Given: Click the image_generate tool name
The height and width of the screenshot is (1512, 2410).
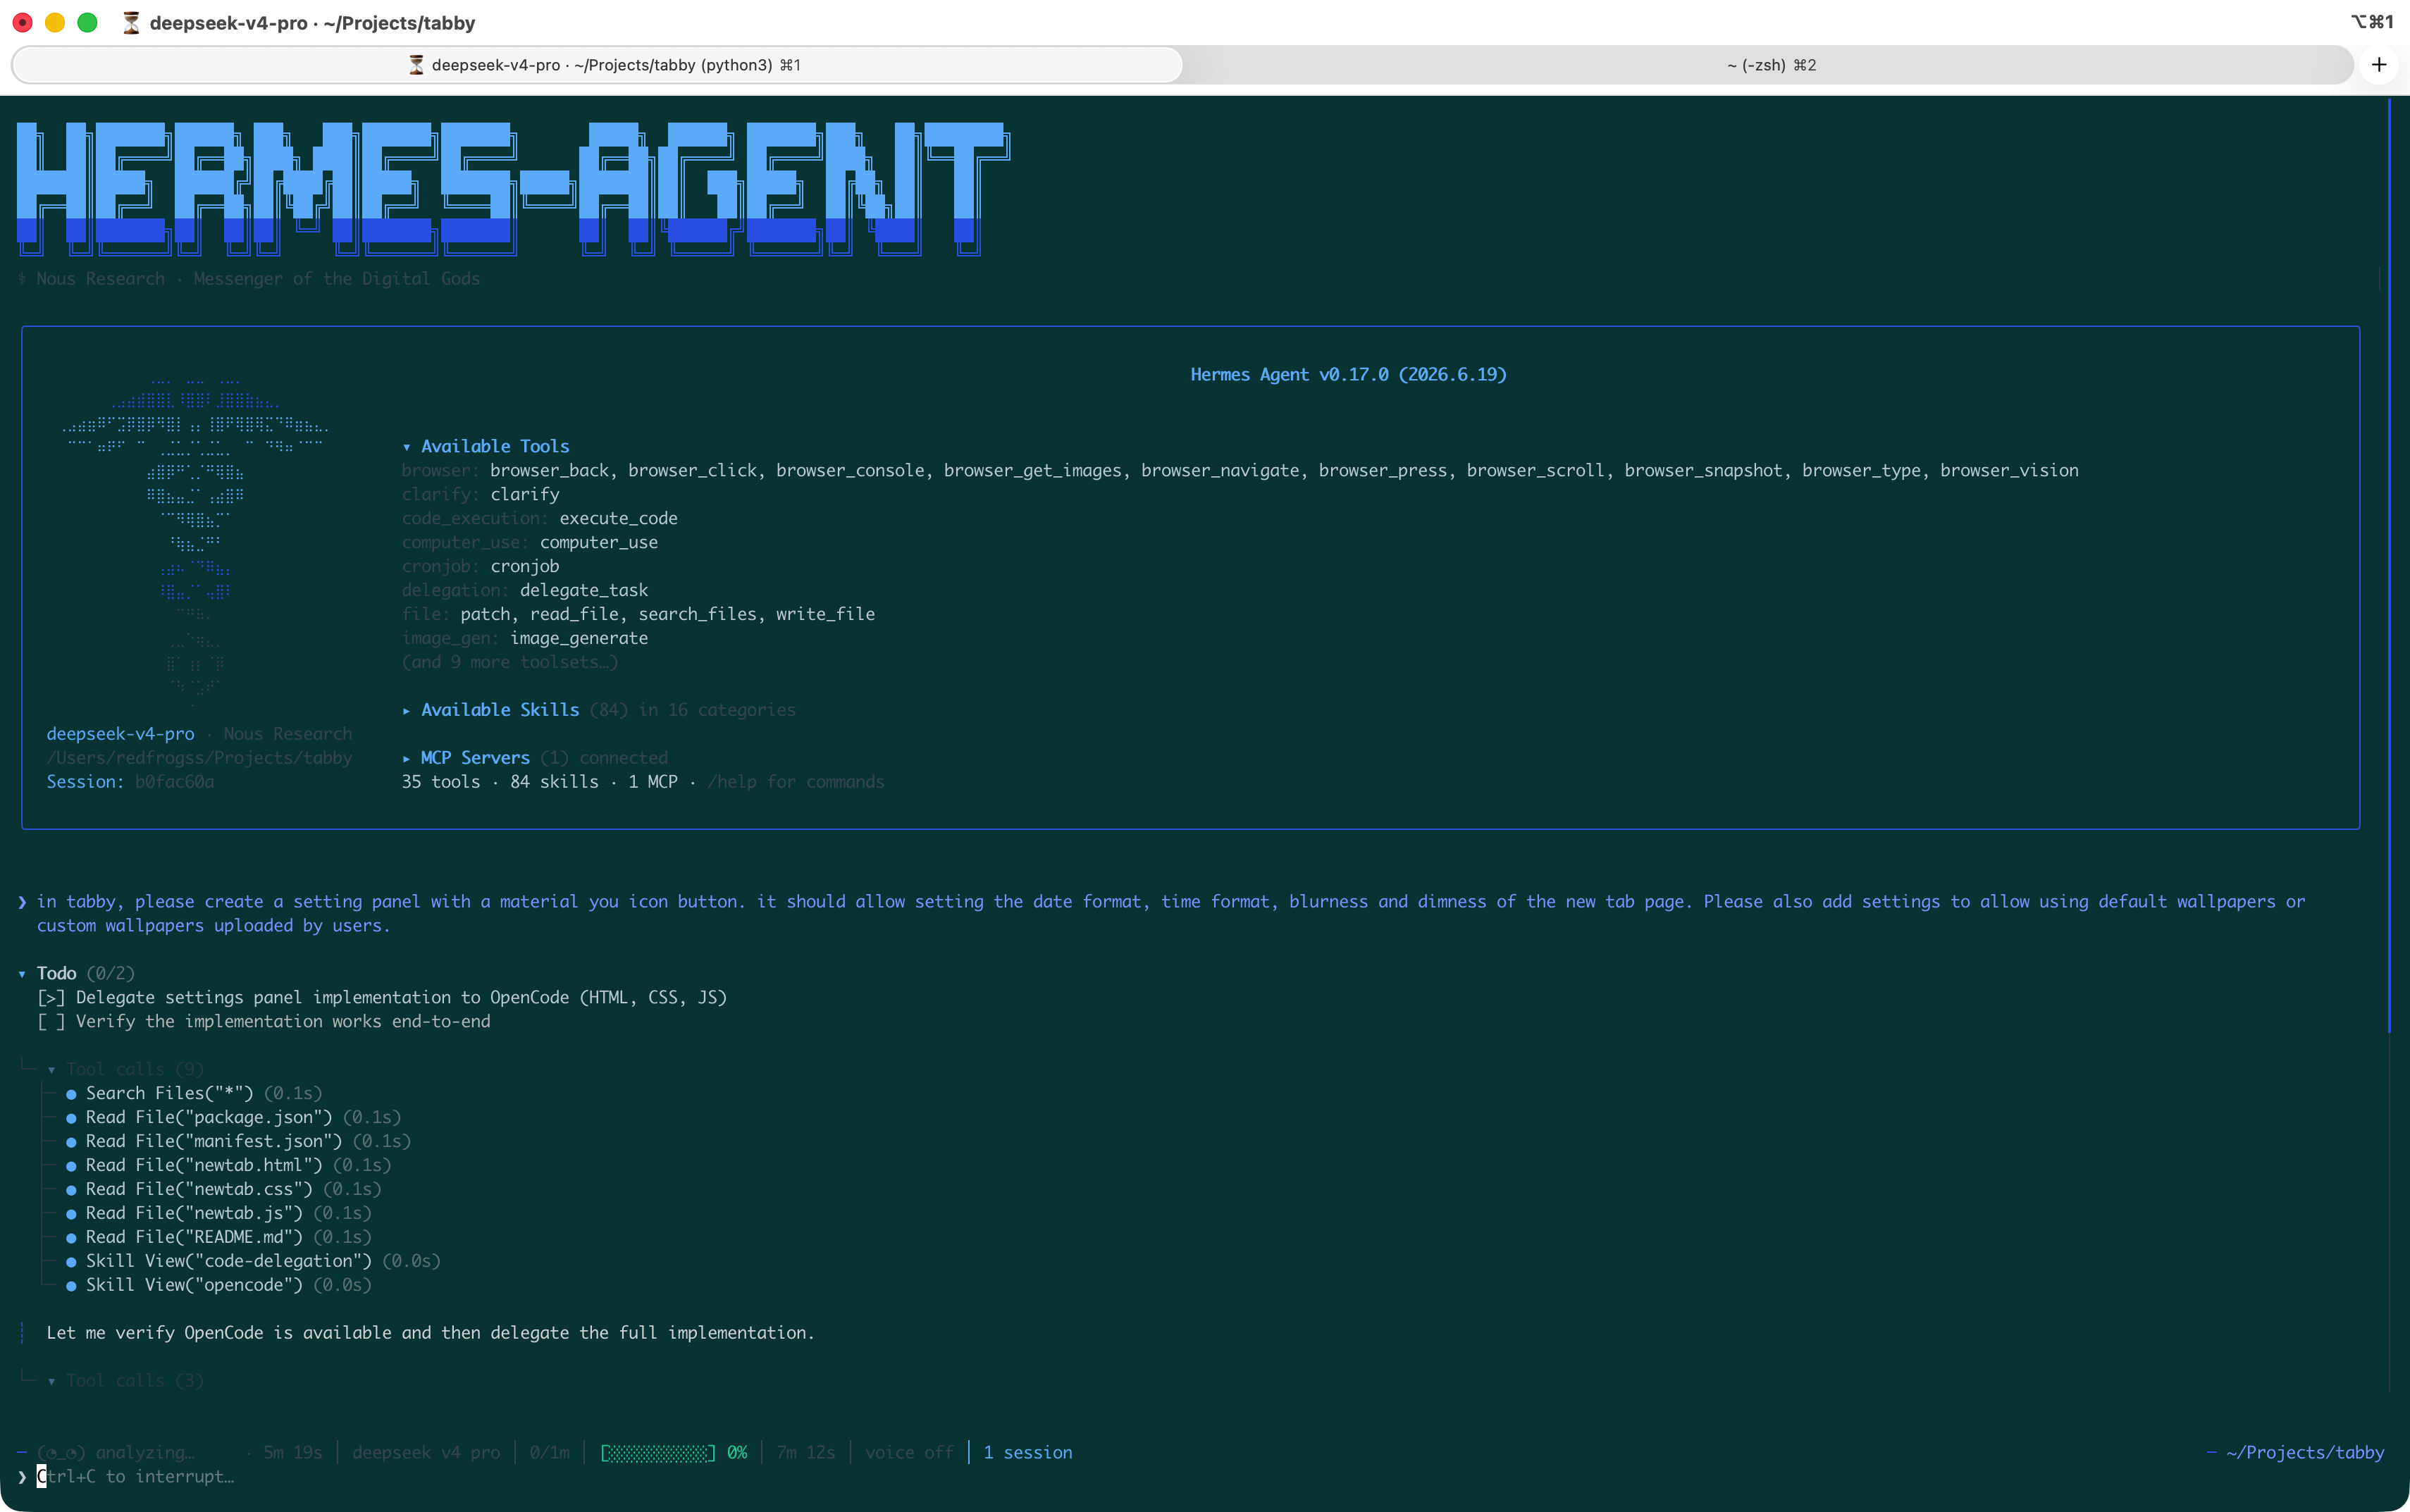Looking at the screenshot, I should coord(579,639).
